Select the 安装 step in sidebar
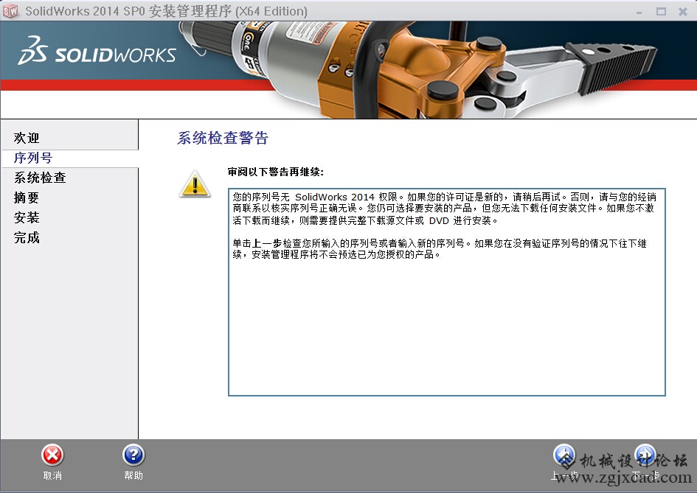 27,217
